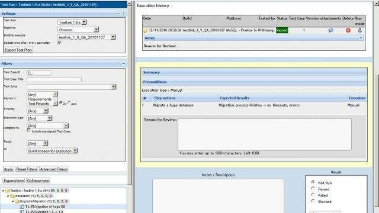This screenshot has width=379, height=213.
Task: Collapse the Filters panel with the arrow icon
Action: (x=123, y=64)
